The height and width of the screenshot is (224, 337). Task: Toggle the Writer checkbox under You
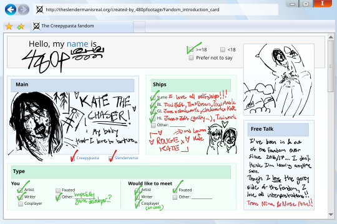coord(21,197)
